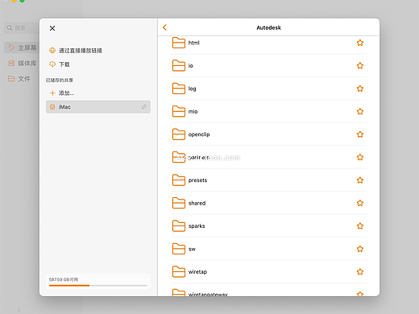Click the iMac computer icon
Image resolution: width=419 pixels, height=314 pixels.
(52, 107)
